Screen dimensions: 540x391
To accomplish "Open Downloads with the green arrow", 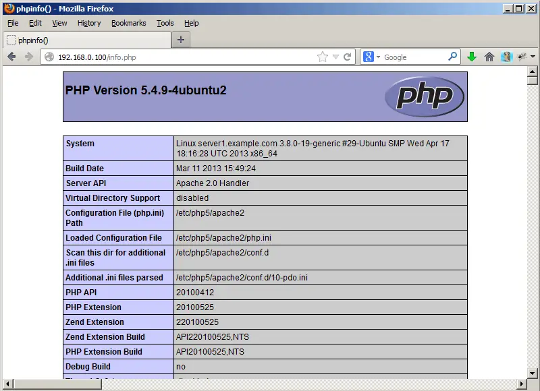I will coord(472,57).
